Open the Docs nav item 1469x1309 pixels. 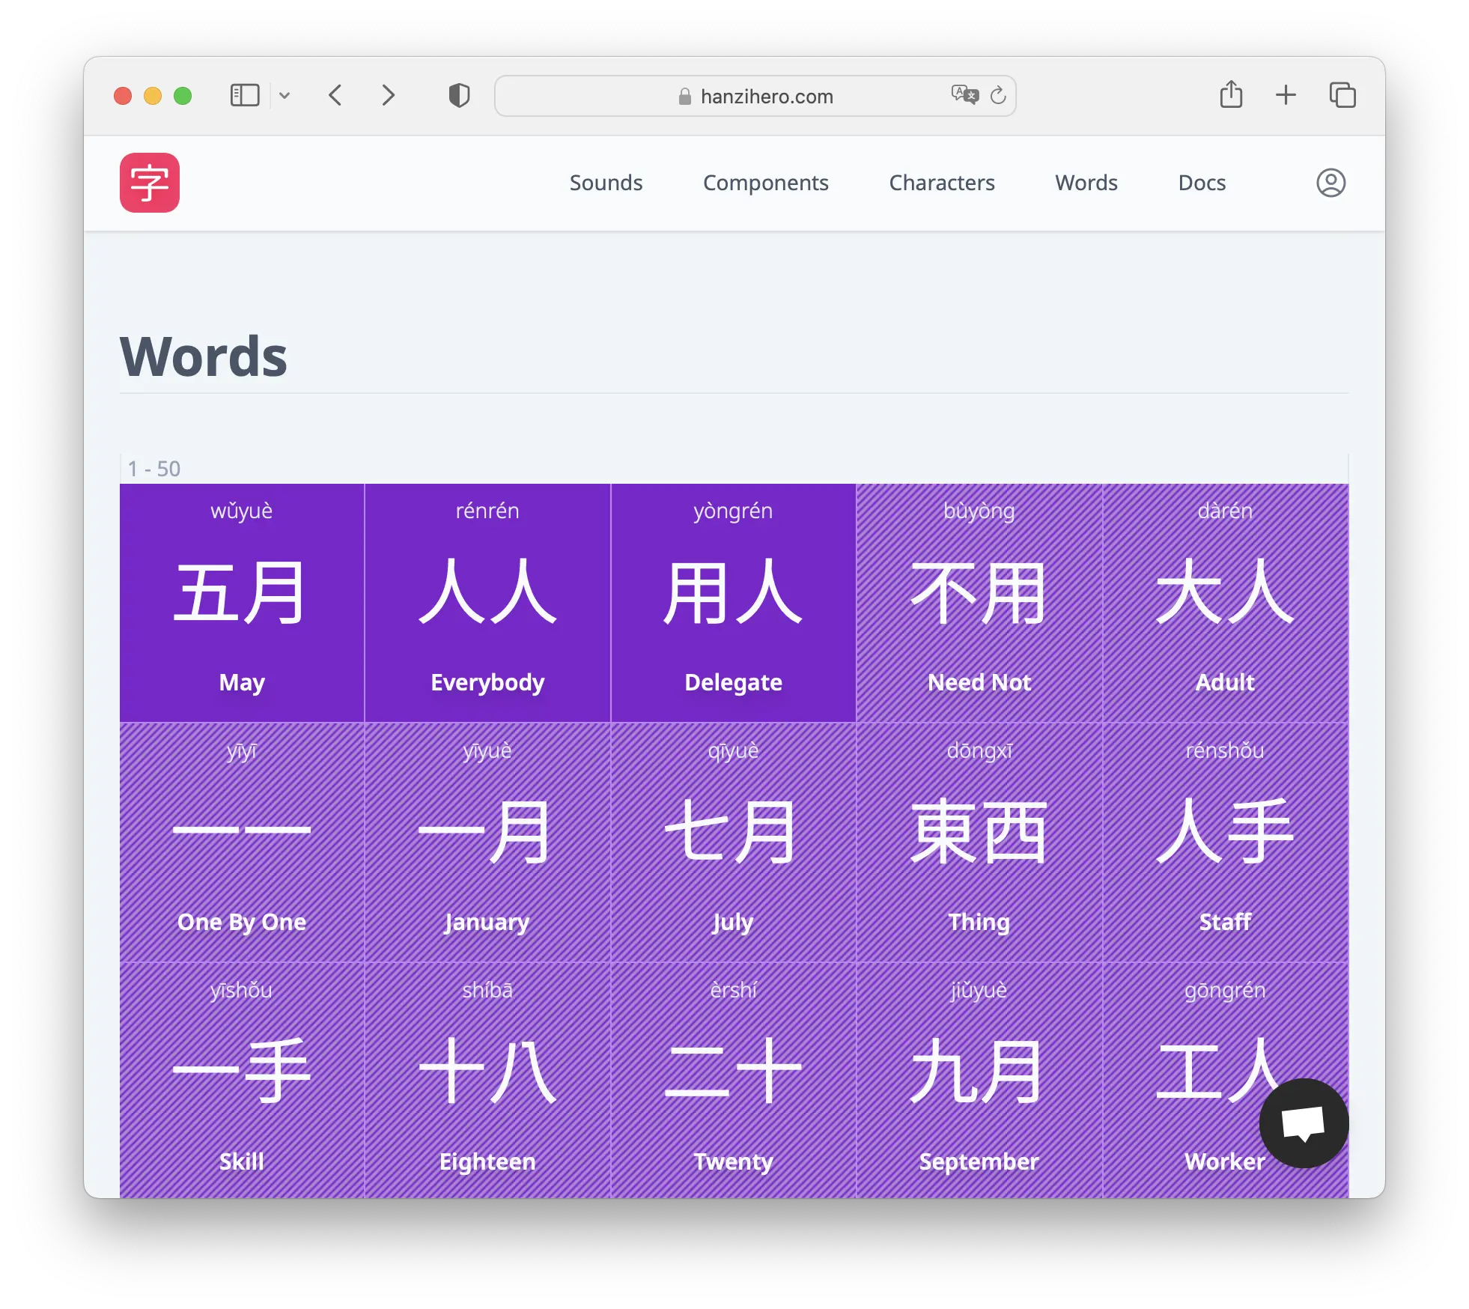click(x=1202, y=183)
